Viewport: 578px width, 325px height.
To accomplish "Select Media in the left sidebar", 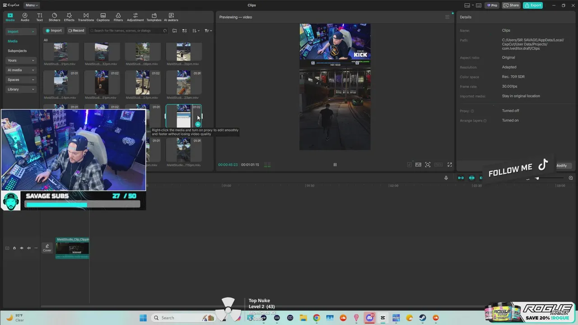I will (x=13, y=41).
